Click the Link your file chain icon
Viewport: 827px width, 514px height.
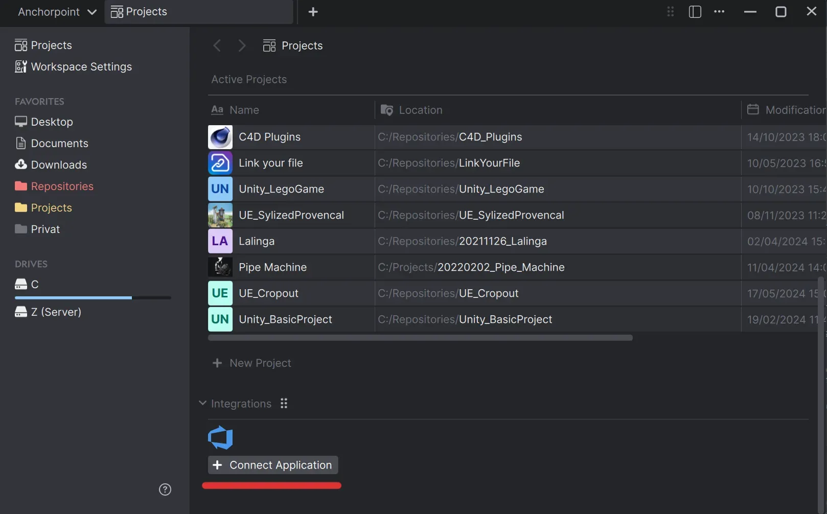tap(219, 162)
